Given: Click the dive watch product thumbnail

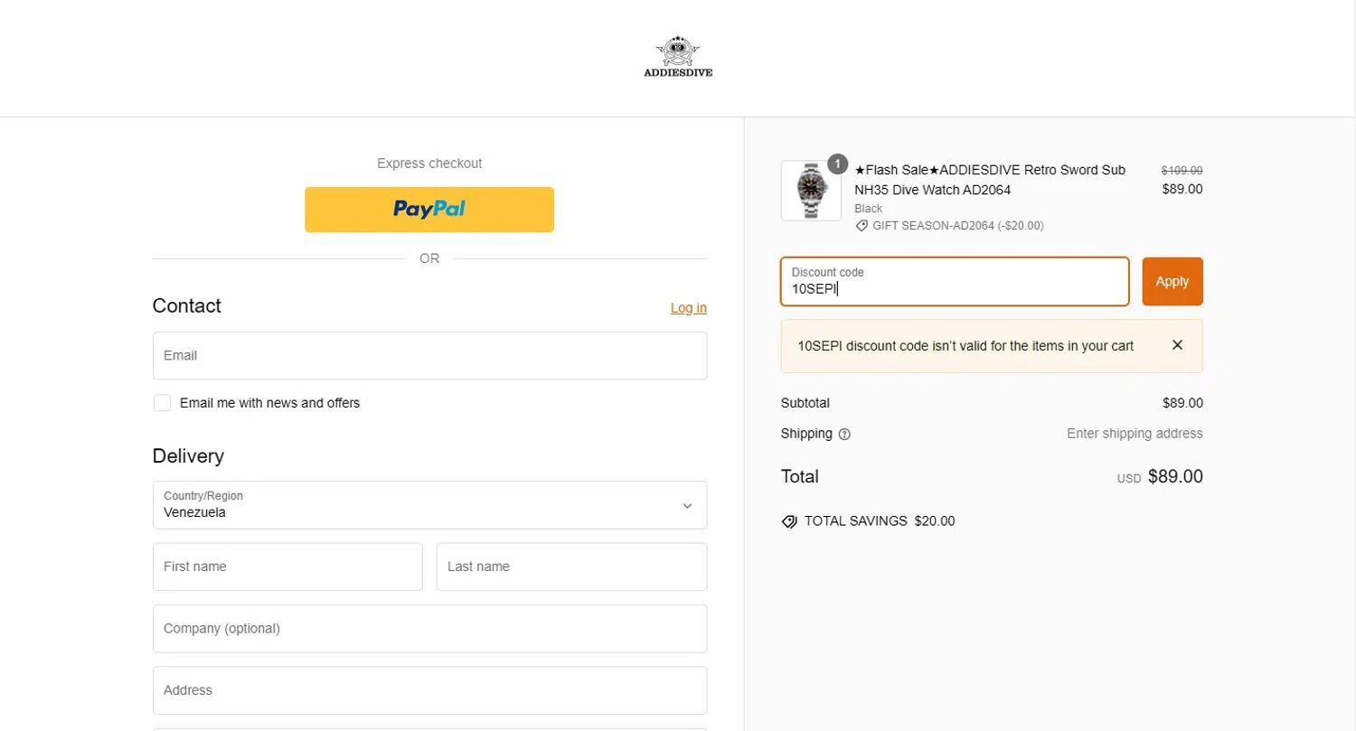Looking at the screenshot, I should click(x=811, y=191).
